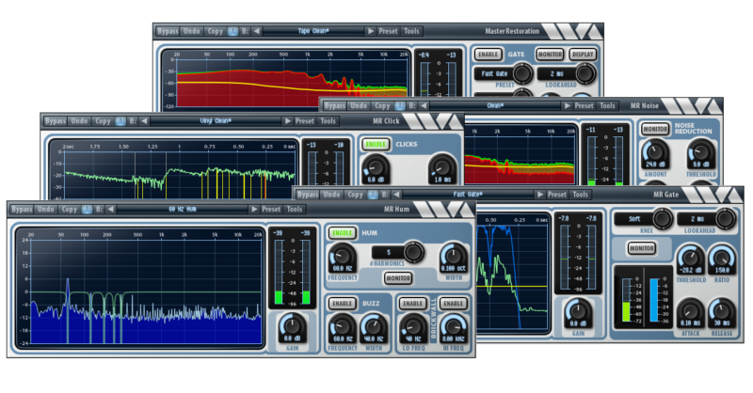Click the Display button in MasterRestoration
The height and width of the screenshot is (393, 753).
click(x=583, y=55)
